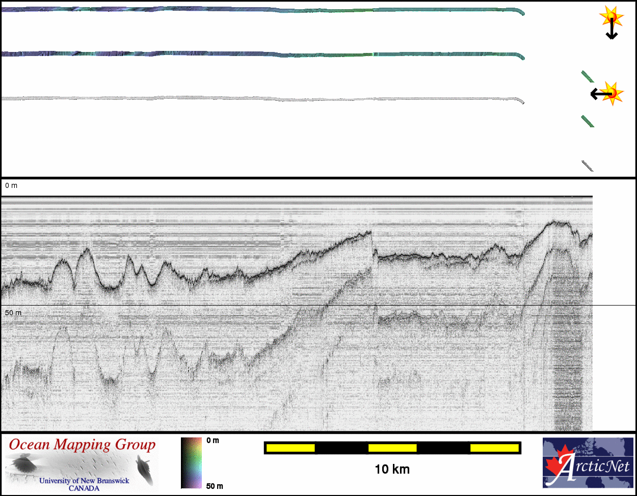
Task: Click the '0 m' depth label atop profile
Action: pyautogui.click(x=11, y=186)
